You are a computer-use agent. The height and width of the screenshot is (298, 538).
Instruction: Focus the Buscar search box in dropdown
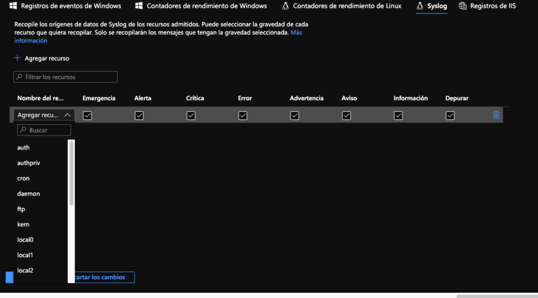click(44, 130)
